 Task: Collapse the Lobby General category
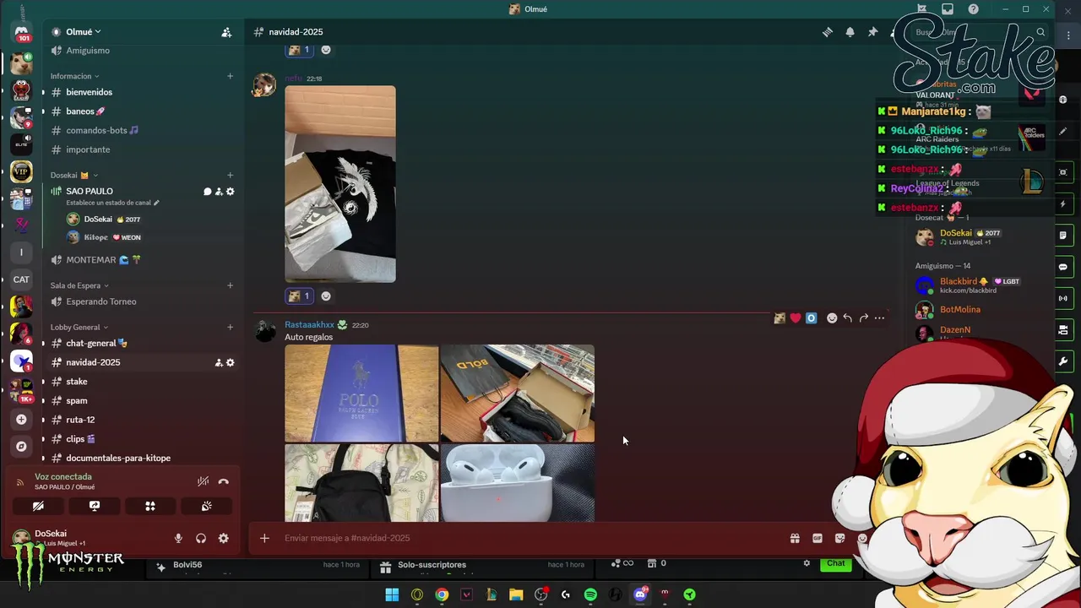[x=79, y=327]
